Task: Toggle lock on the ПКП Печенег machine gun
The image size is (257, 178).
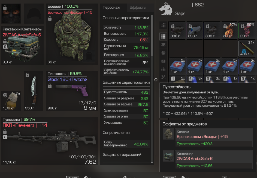Action: click(x=5, y=132)
